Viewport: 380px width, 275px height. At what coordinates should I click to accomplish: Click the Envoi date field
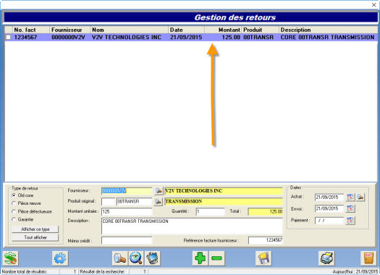(329, 208)
